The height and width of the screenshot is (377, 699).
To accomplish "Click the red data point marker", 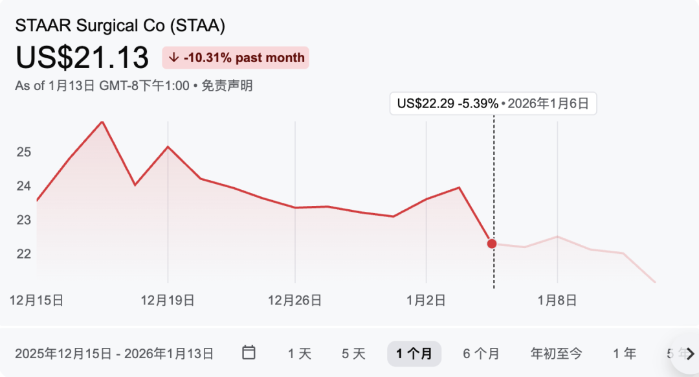I will tap(492, 244).
